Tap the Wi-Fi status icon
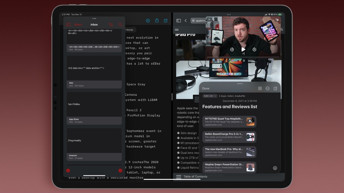The height and width of the screenshot is (193, 344). point(270,14)
